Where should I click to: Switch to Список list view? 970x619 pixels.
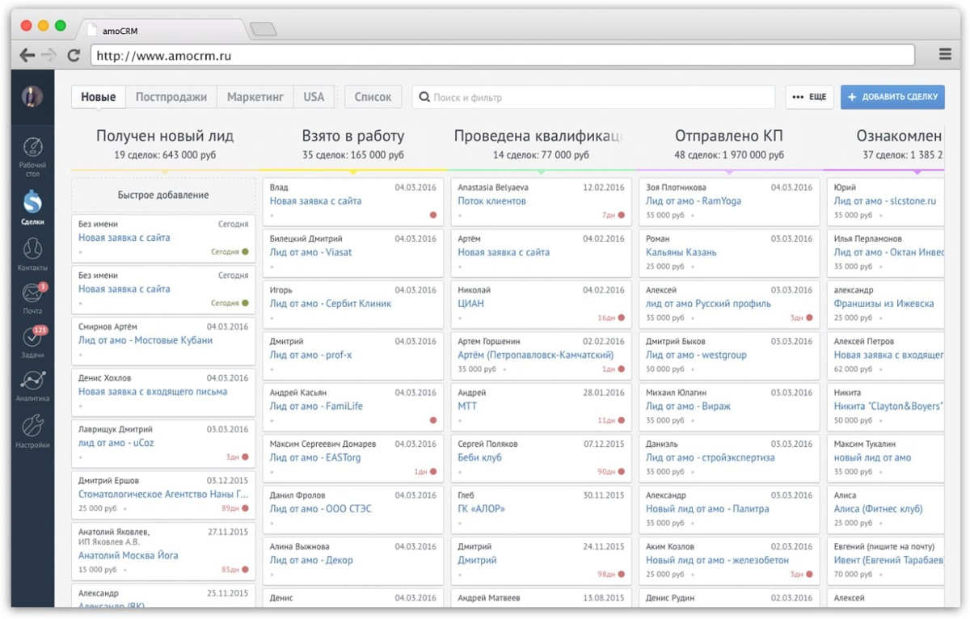(x=373, y=97)
